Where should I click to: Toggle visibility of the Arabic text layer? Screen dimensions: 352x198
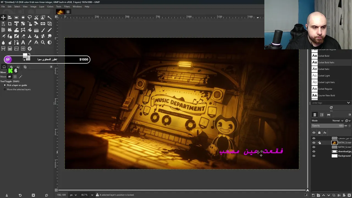click(314, 138)
